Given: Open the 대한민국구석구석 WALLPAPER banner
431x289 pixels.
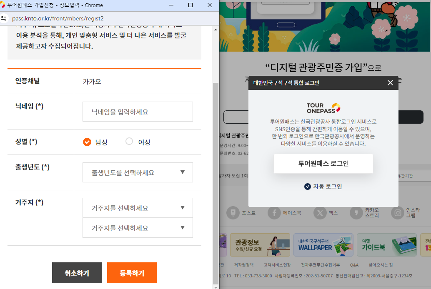Looking at the screenshot, I should (x=323, y=245).
